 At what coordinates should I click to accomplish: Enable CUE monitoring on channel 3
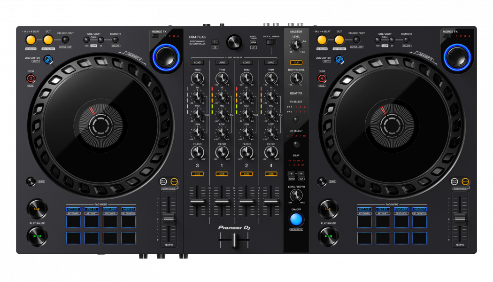pos(198,173)
